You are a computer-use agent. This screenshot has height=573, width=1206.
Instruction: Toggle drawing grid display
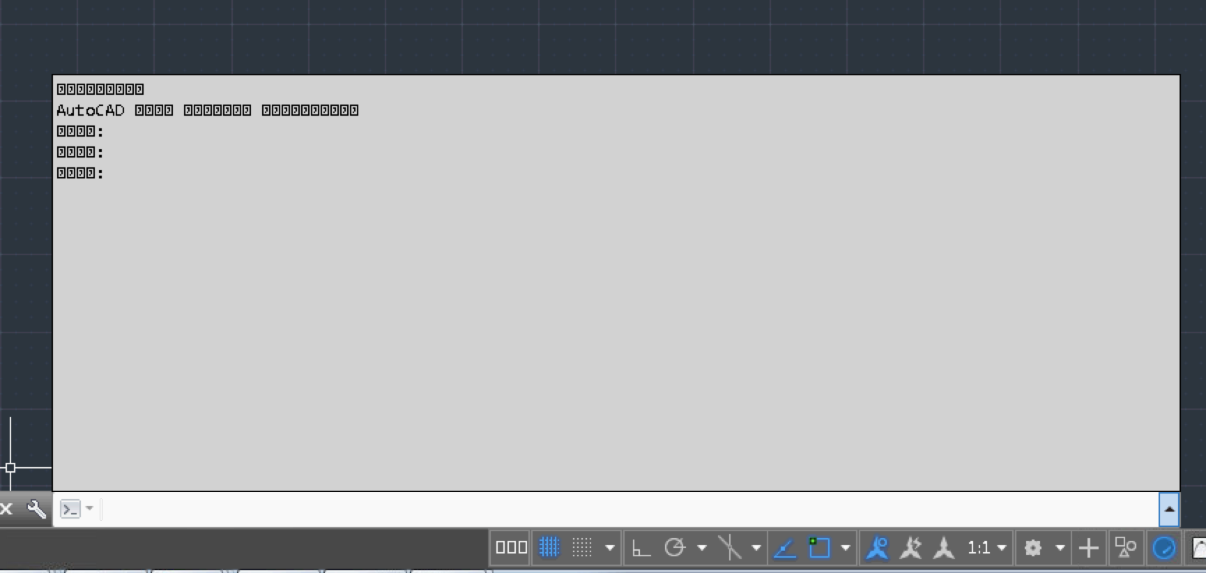coord(549,548)
